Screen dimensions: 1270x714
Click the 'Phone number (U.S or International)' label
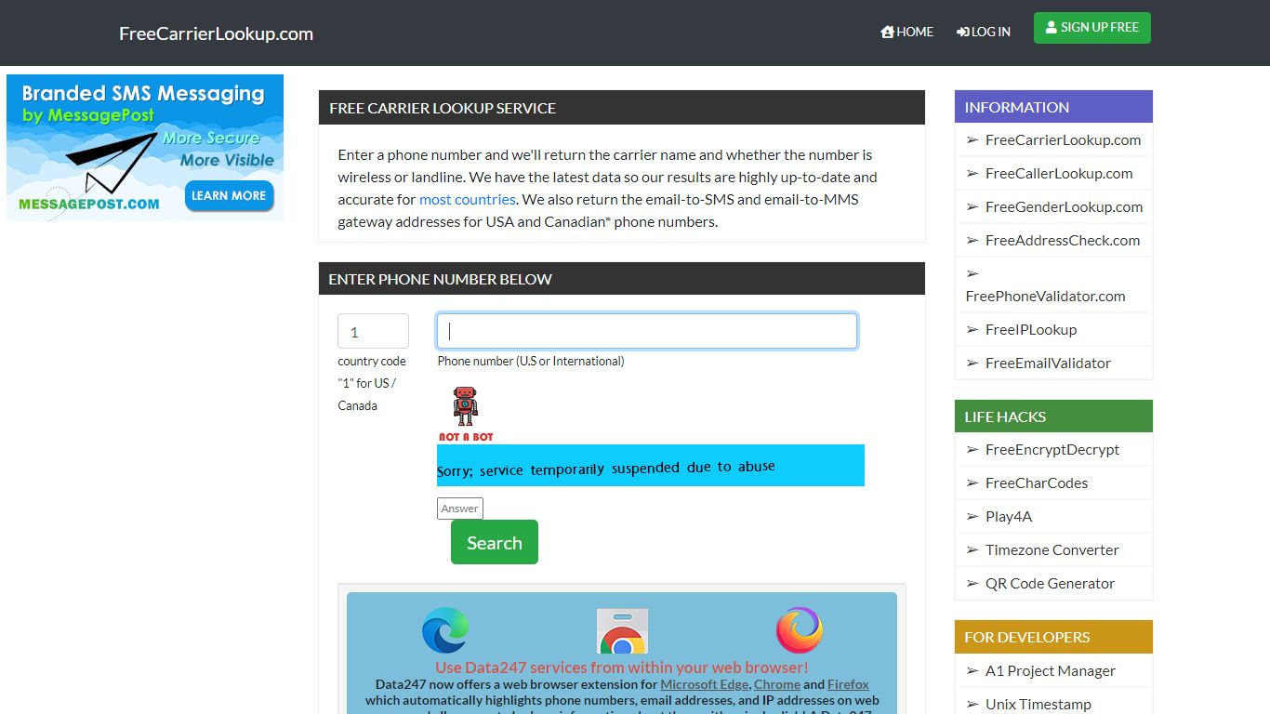click(x=531, y=361)
